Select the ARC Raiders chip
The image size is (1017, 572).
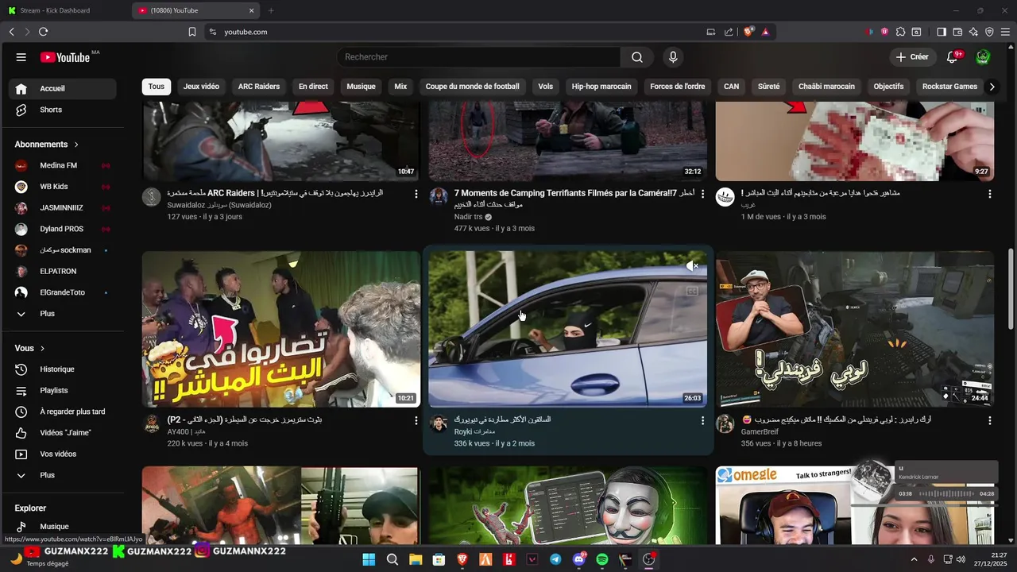[x=259, y=87]
